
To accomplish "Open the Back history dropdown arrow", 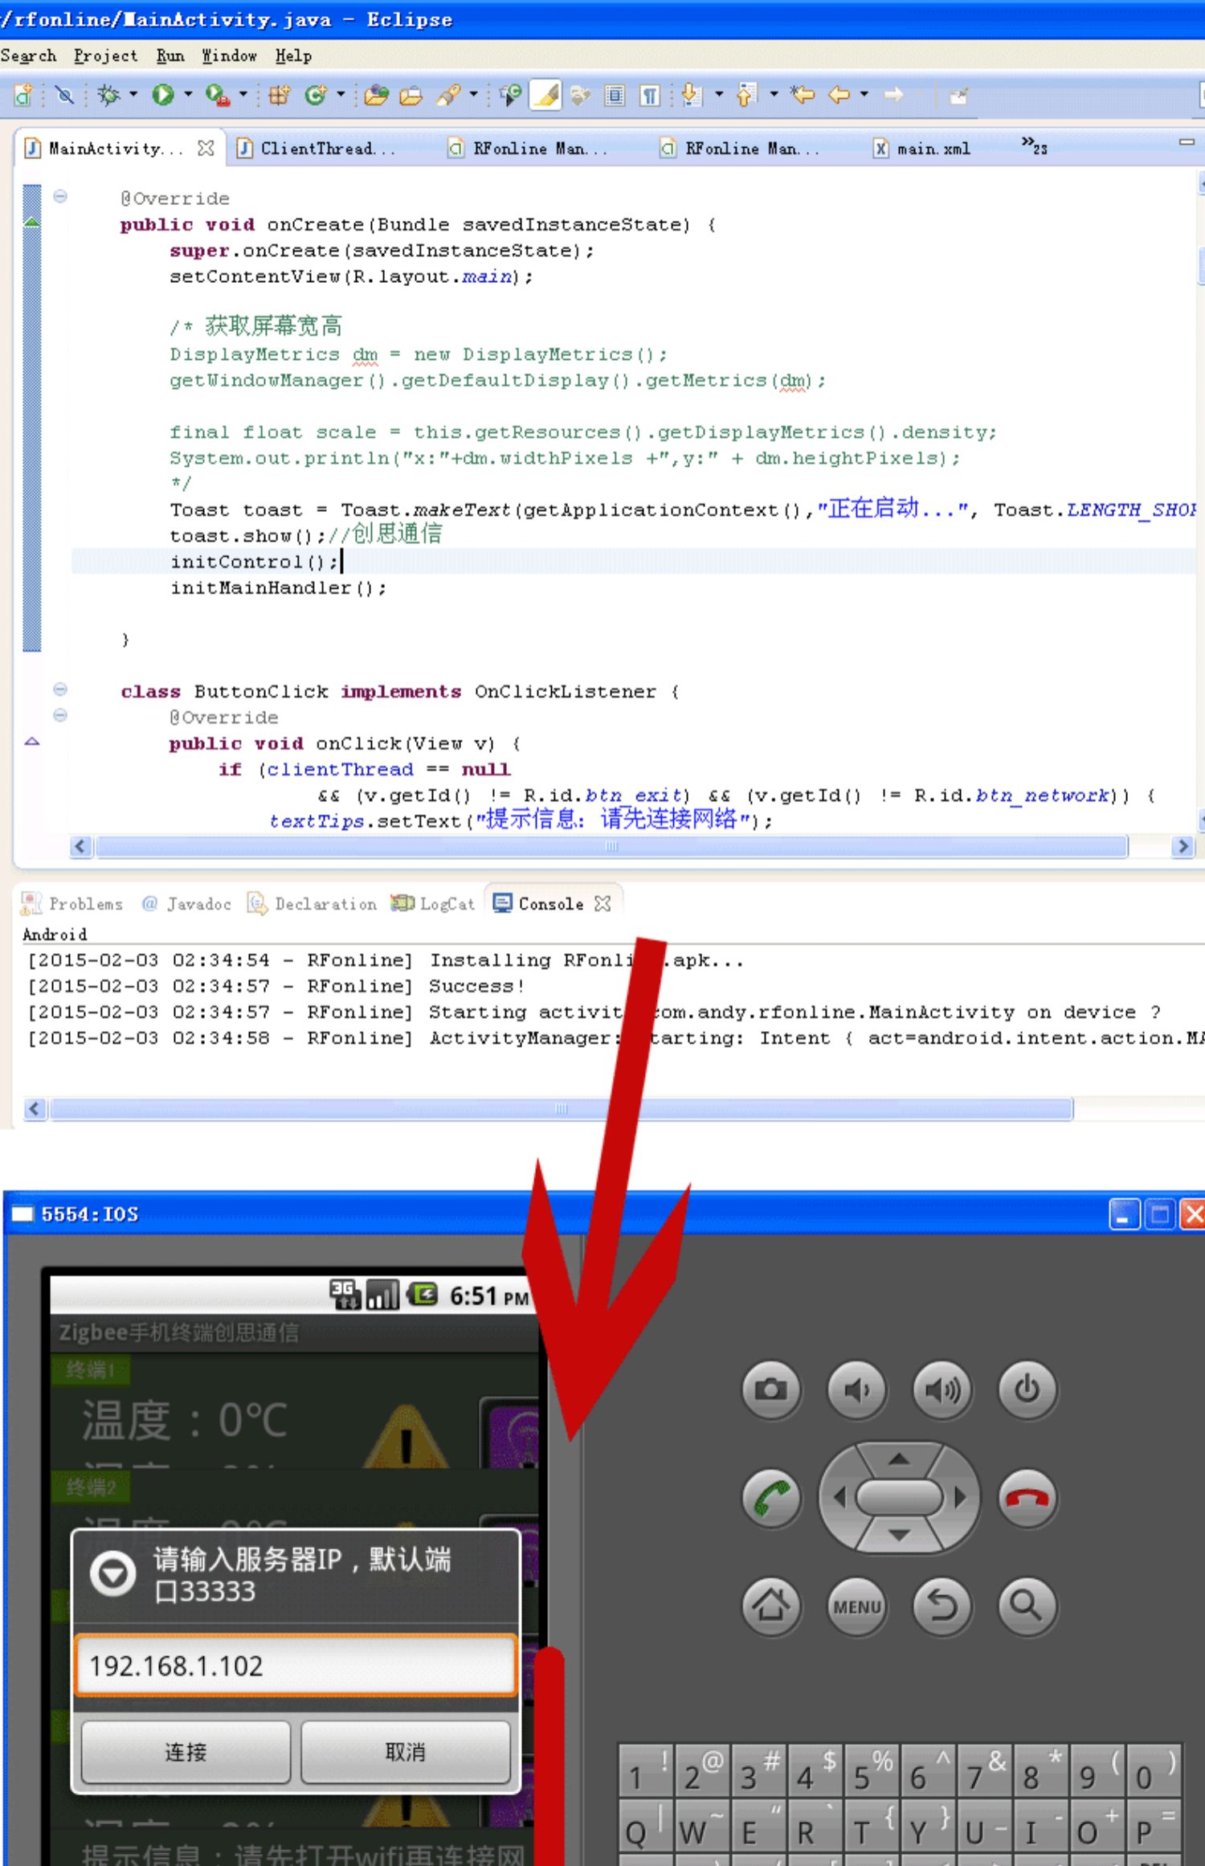I will point(864,94).
